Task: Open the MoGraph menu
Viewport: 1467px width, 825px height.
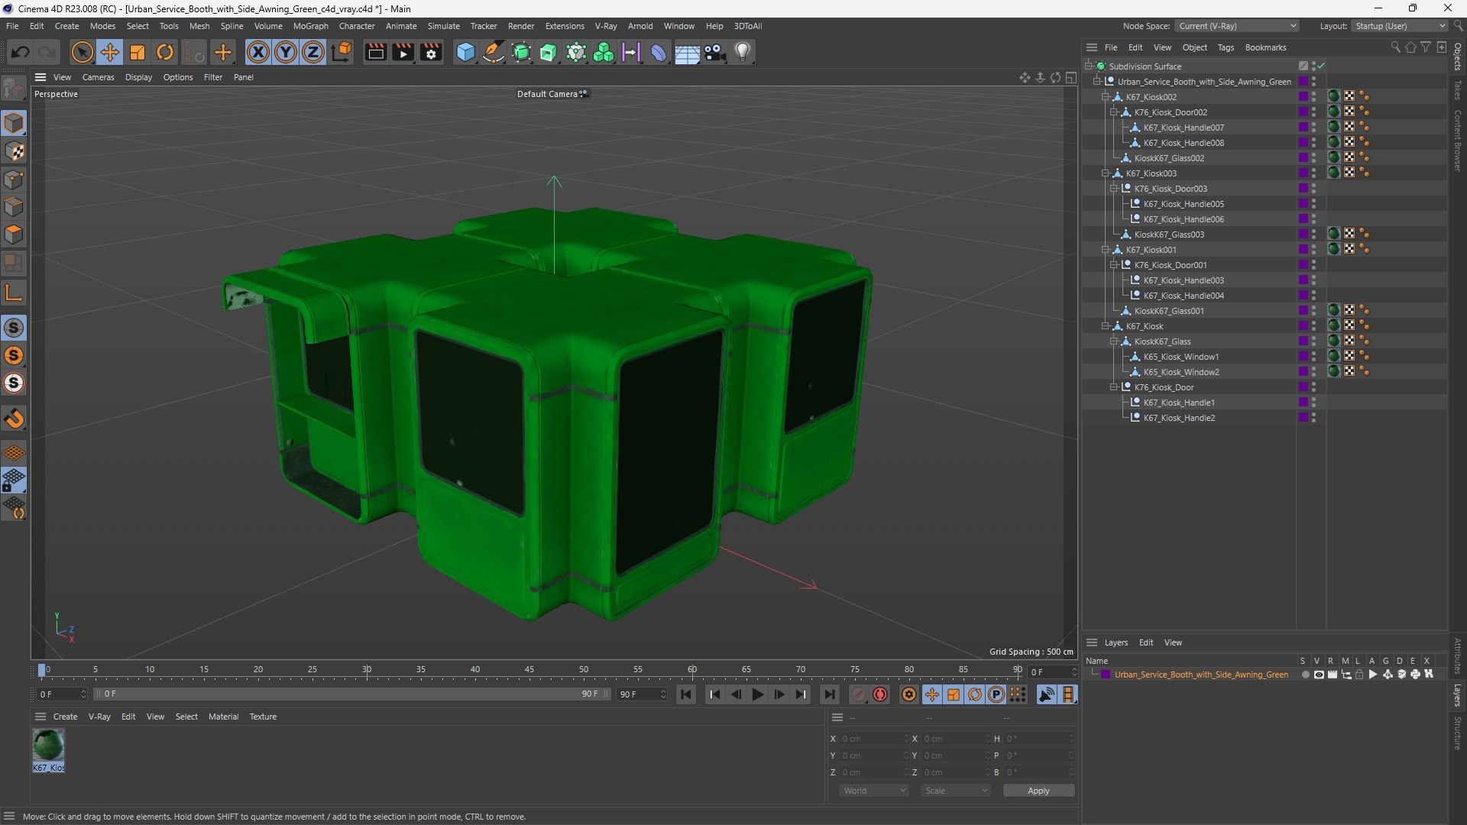Action: [x=310, y=26]
